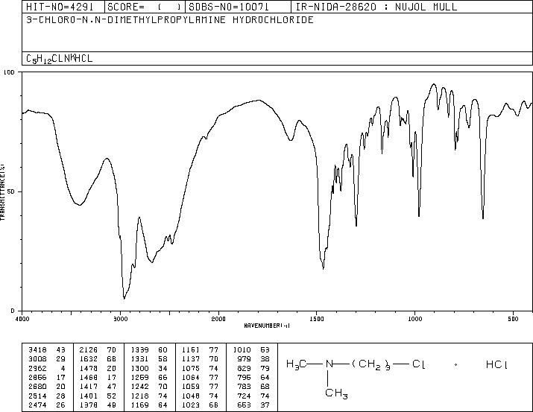This screenshot has height=412, width=533.
Task: Click the SCORE= ( ) header field
Action: pos(145,7)
